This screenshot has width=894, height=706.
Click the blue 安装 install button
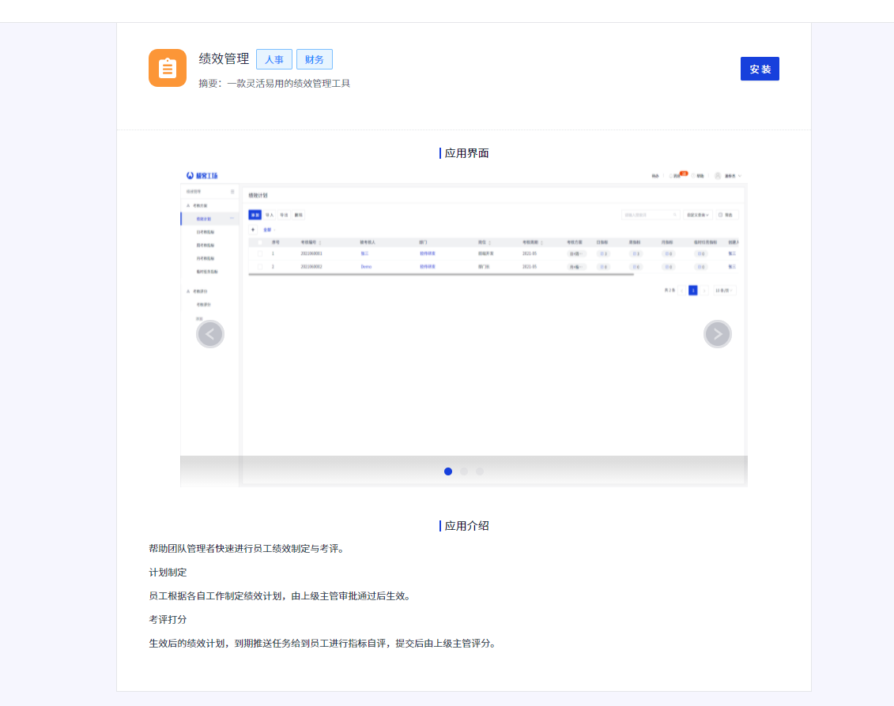[759, 69]
